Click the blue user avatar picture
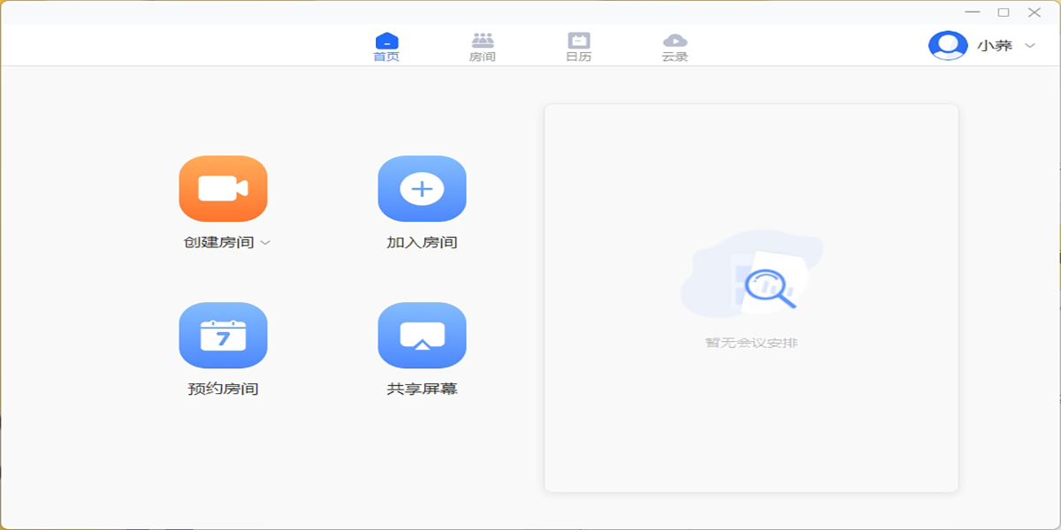Viewport: 1061px width, 530px height. pyautogui.click(x=947, y=46)
